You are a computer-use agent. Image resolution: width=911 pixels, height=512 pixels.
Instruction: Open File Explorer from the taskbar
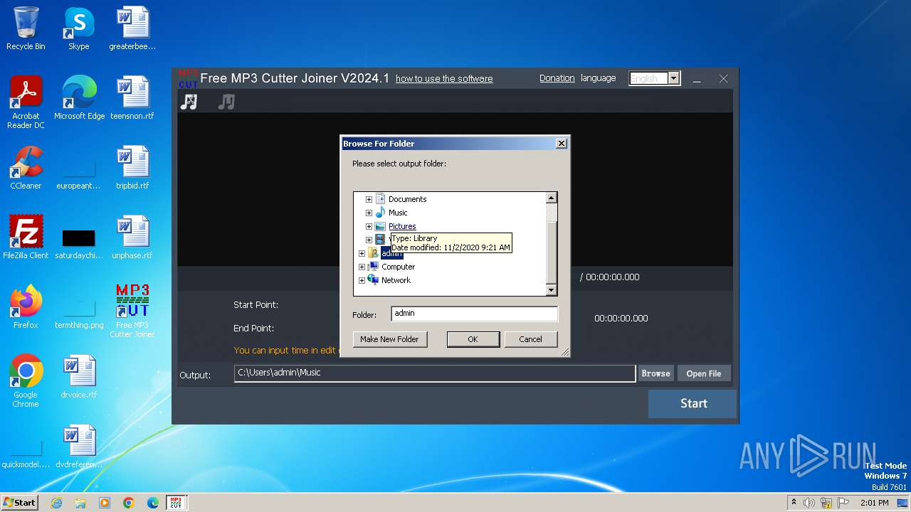tap(80, 503)
